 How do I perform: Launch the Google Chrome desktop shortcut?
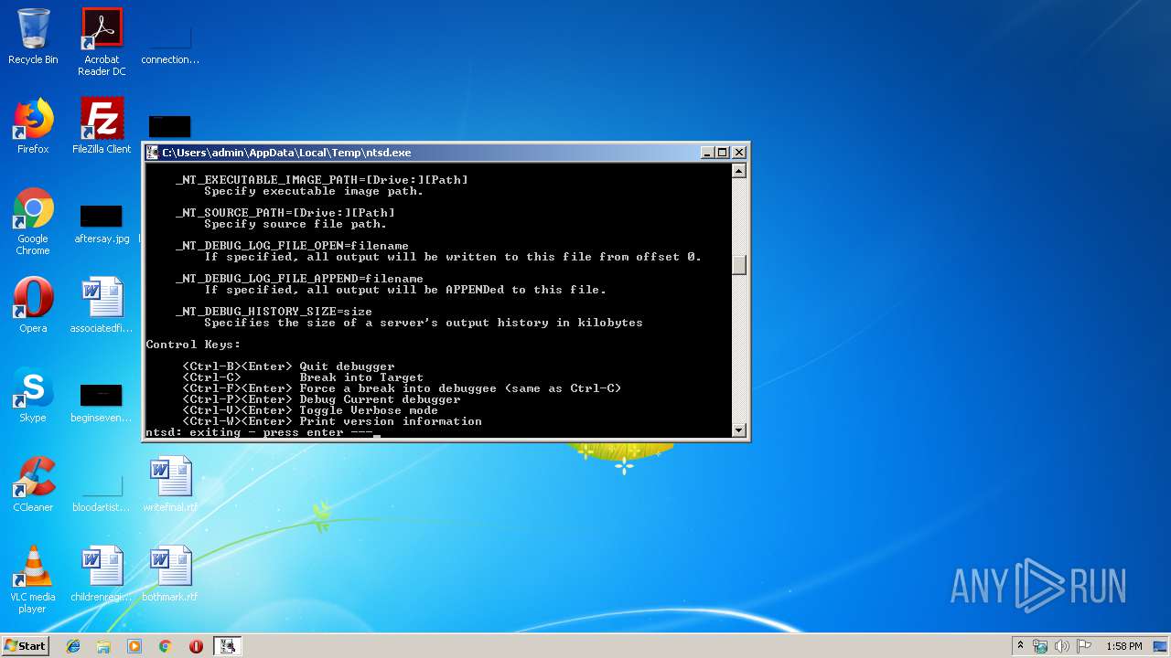[x=33, y=221]
